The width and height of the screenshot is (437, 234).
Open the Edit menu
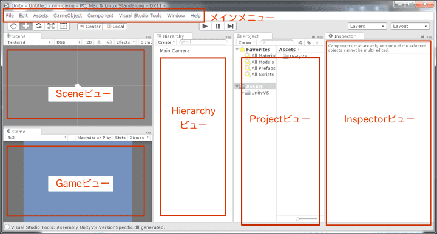[x=23, y=16]
